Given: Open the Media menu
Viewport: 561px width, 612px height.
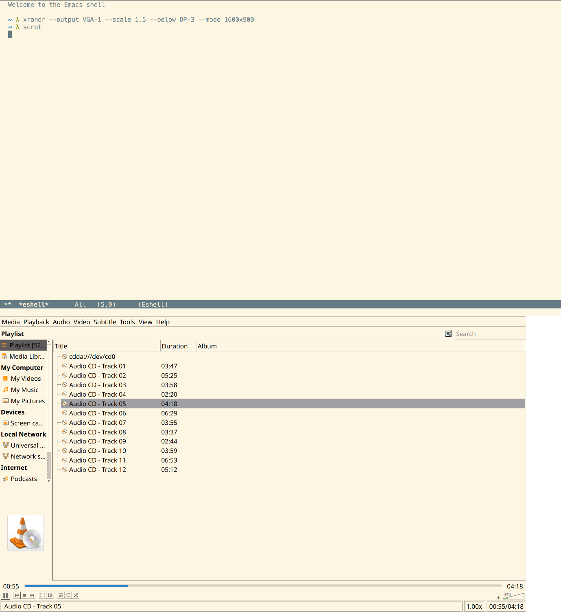Looking at the screenshot, I should click(11, 322).
